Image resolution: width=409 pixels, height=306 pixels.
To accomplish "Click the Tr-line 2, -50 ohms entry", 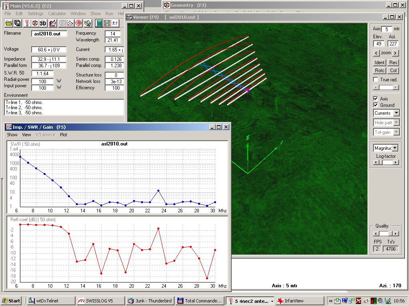I will [x=24, y=108].
